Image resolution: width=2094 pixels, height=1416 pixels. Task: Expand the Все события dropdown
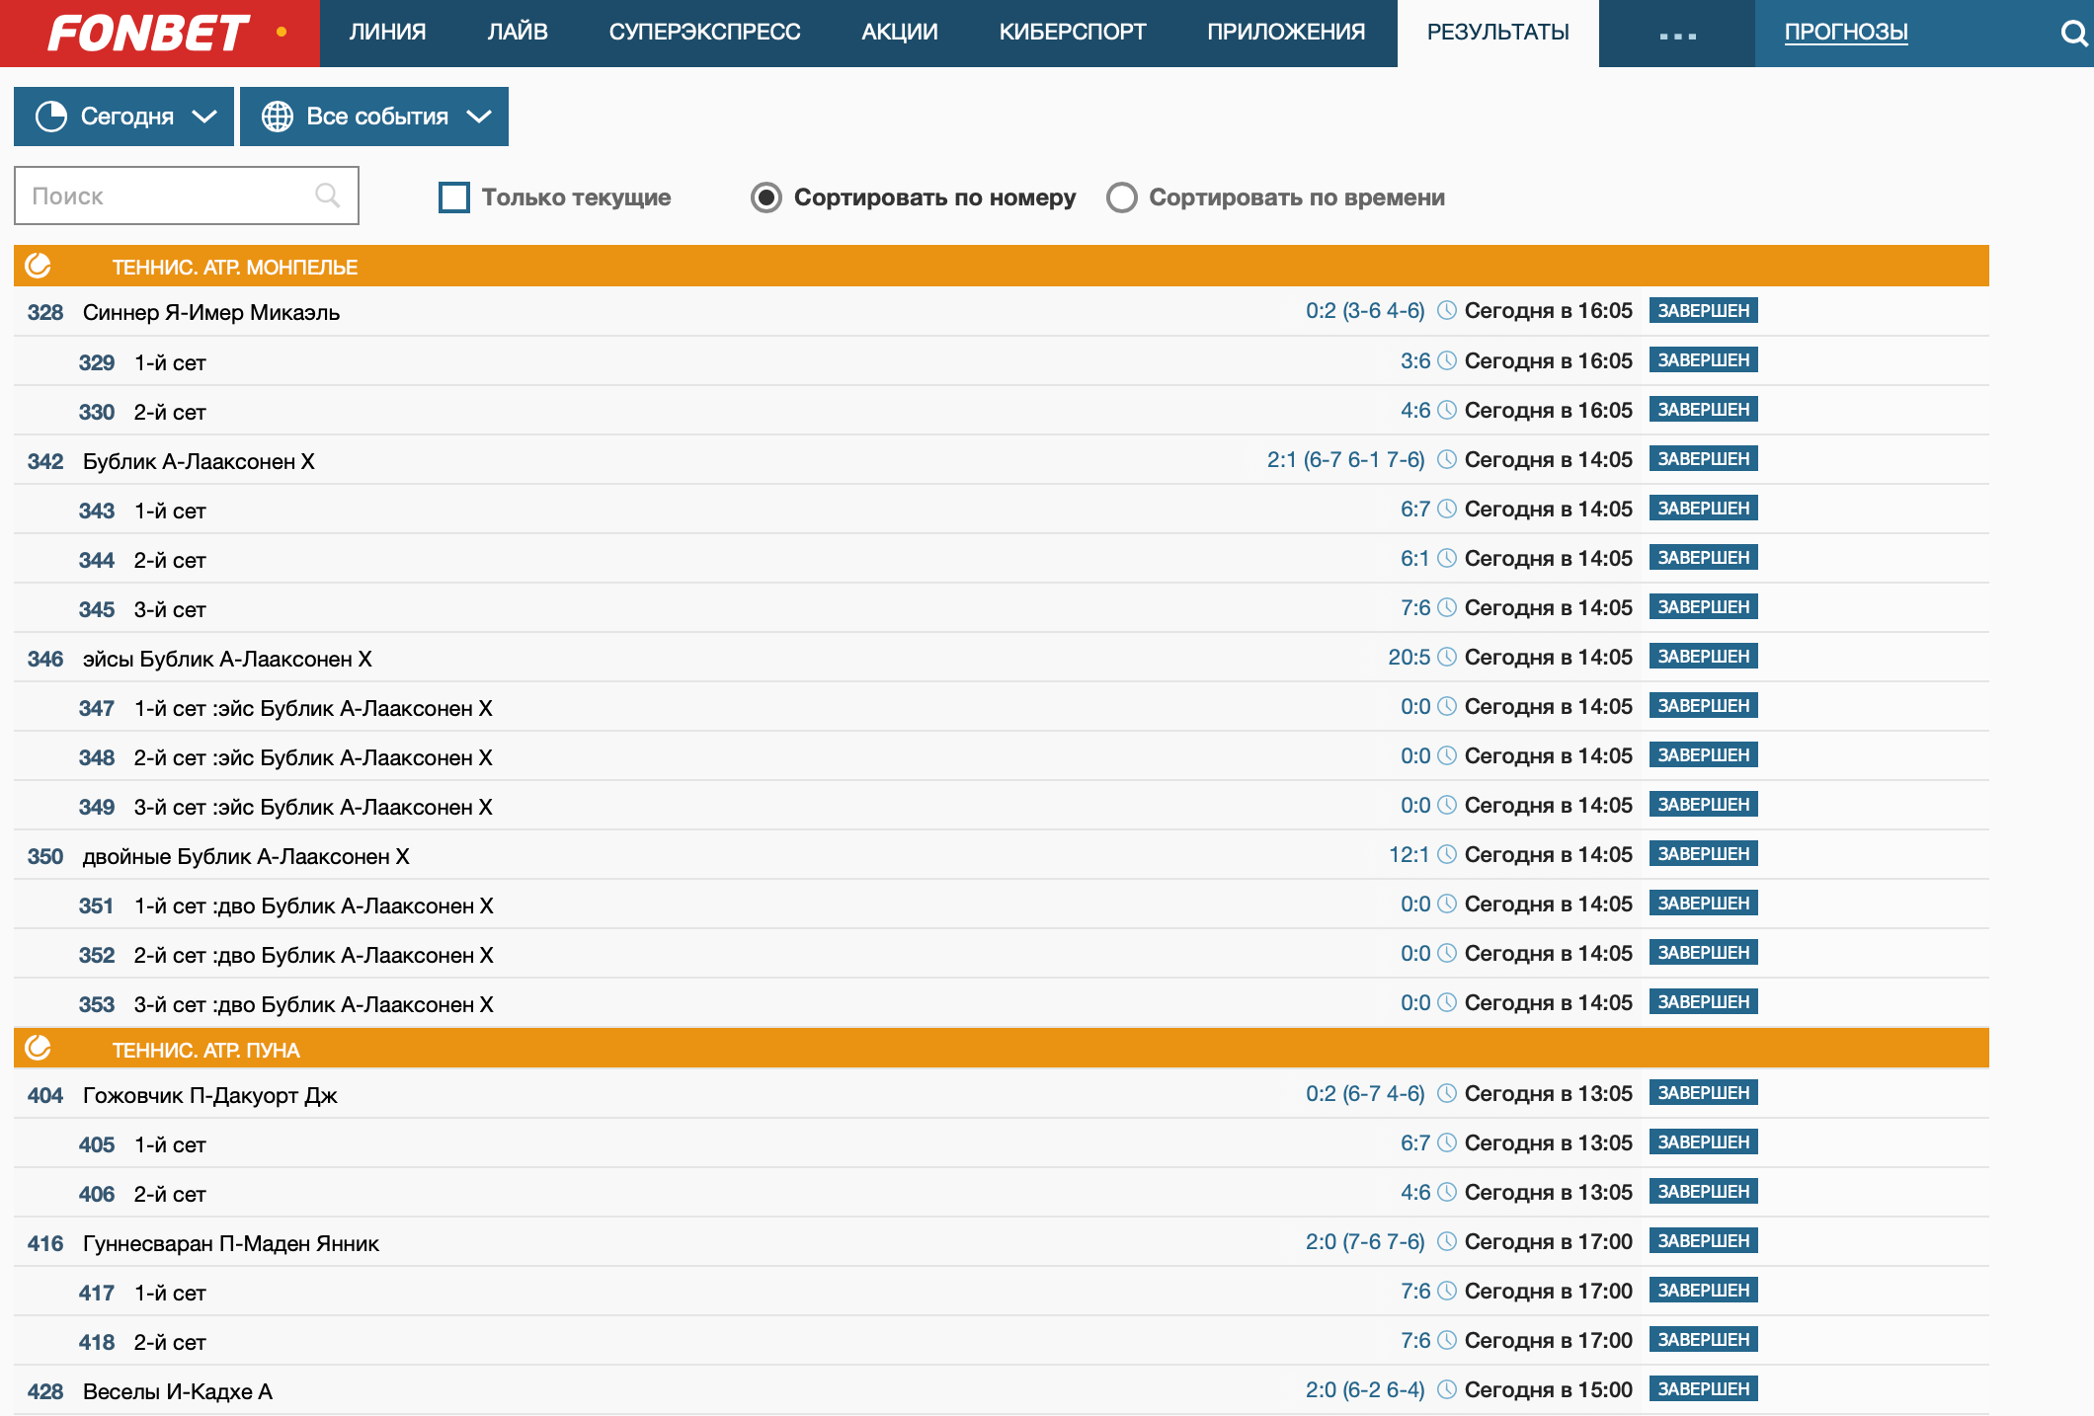pos(374,117)
